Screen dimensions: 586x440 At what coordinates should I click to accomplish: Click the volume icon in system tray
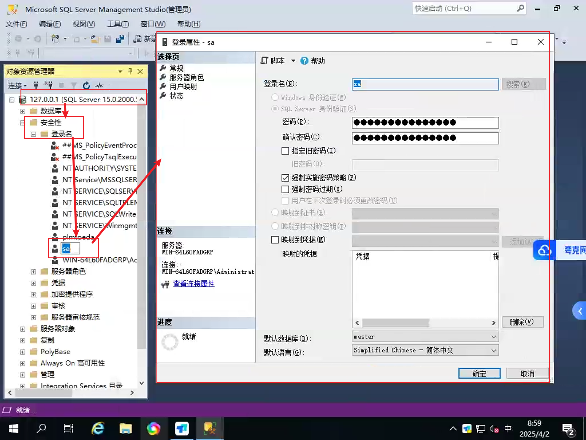[x=494, y=429]
